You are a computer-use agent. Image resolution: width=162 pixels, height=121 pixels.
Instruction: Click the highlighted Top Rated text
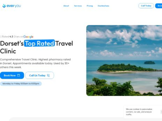click(x=39, y=43)
